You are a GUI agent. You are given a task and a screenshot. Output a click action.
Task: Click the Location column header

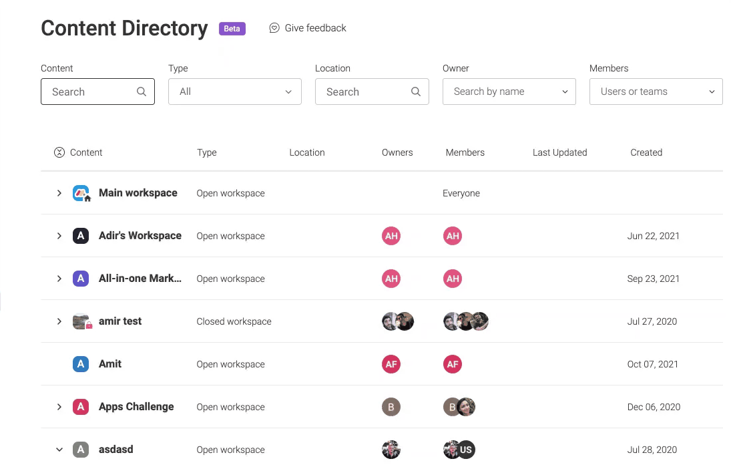click(x=307, y=152)
